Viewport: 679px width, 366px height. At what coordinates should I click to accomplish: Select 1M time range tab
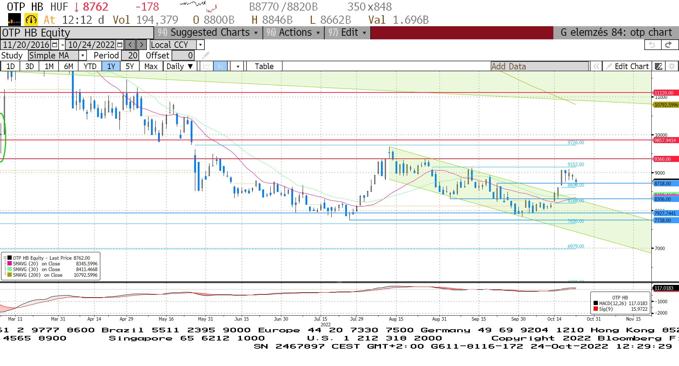(49, 66)
